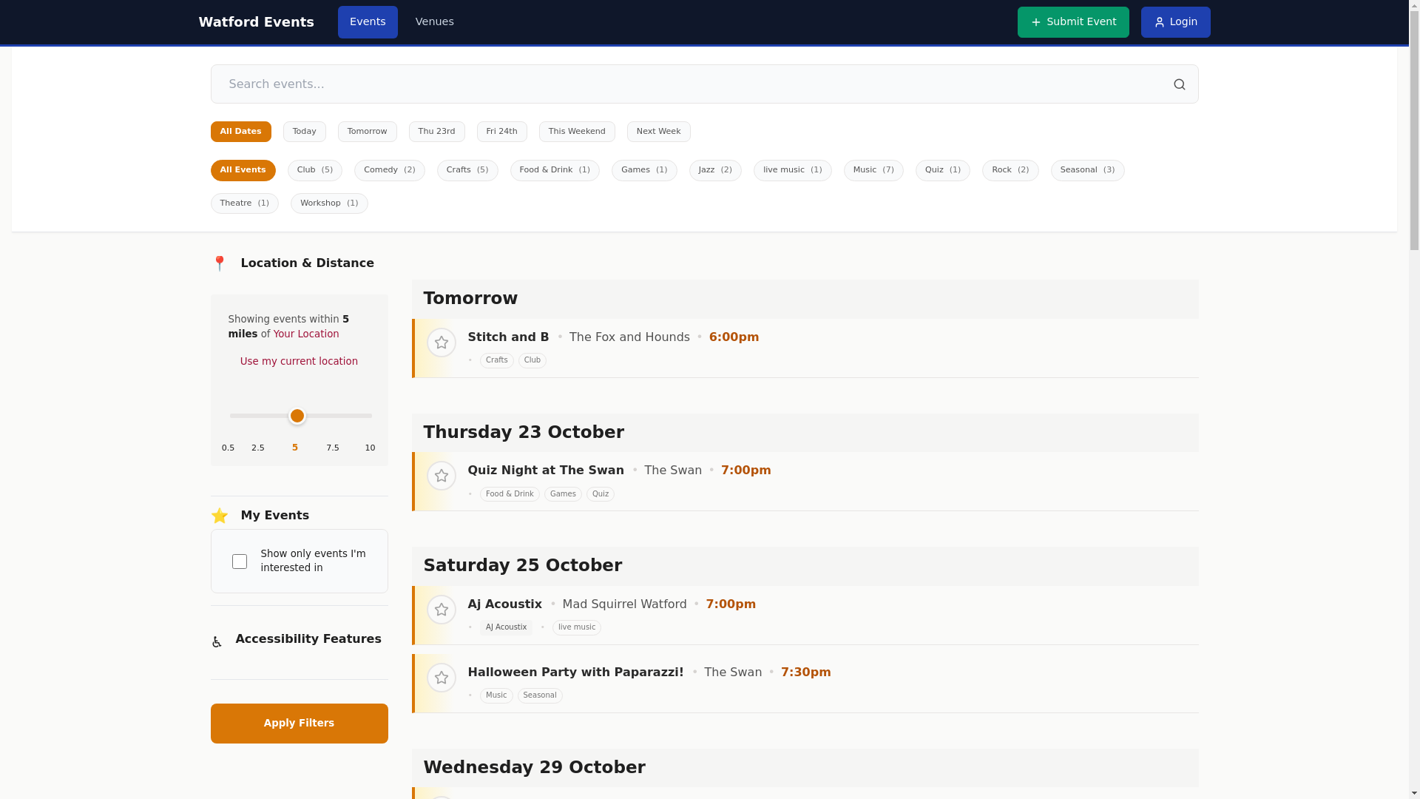
Task: Toggle the Music category filter
Action: [873, 170]
